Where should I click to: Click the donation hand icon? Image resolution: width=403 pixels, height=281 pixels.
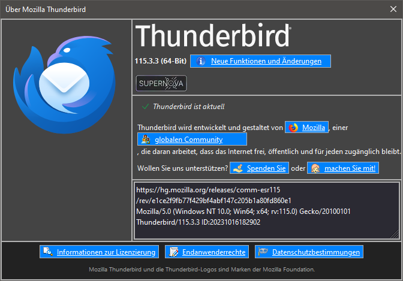point(238,168)
